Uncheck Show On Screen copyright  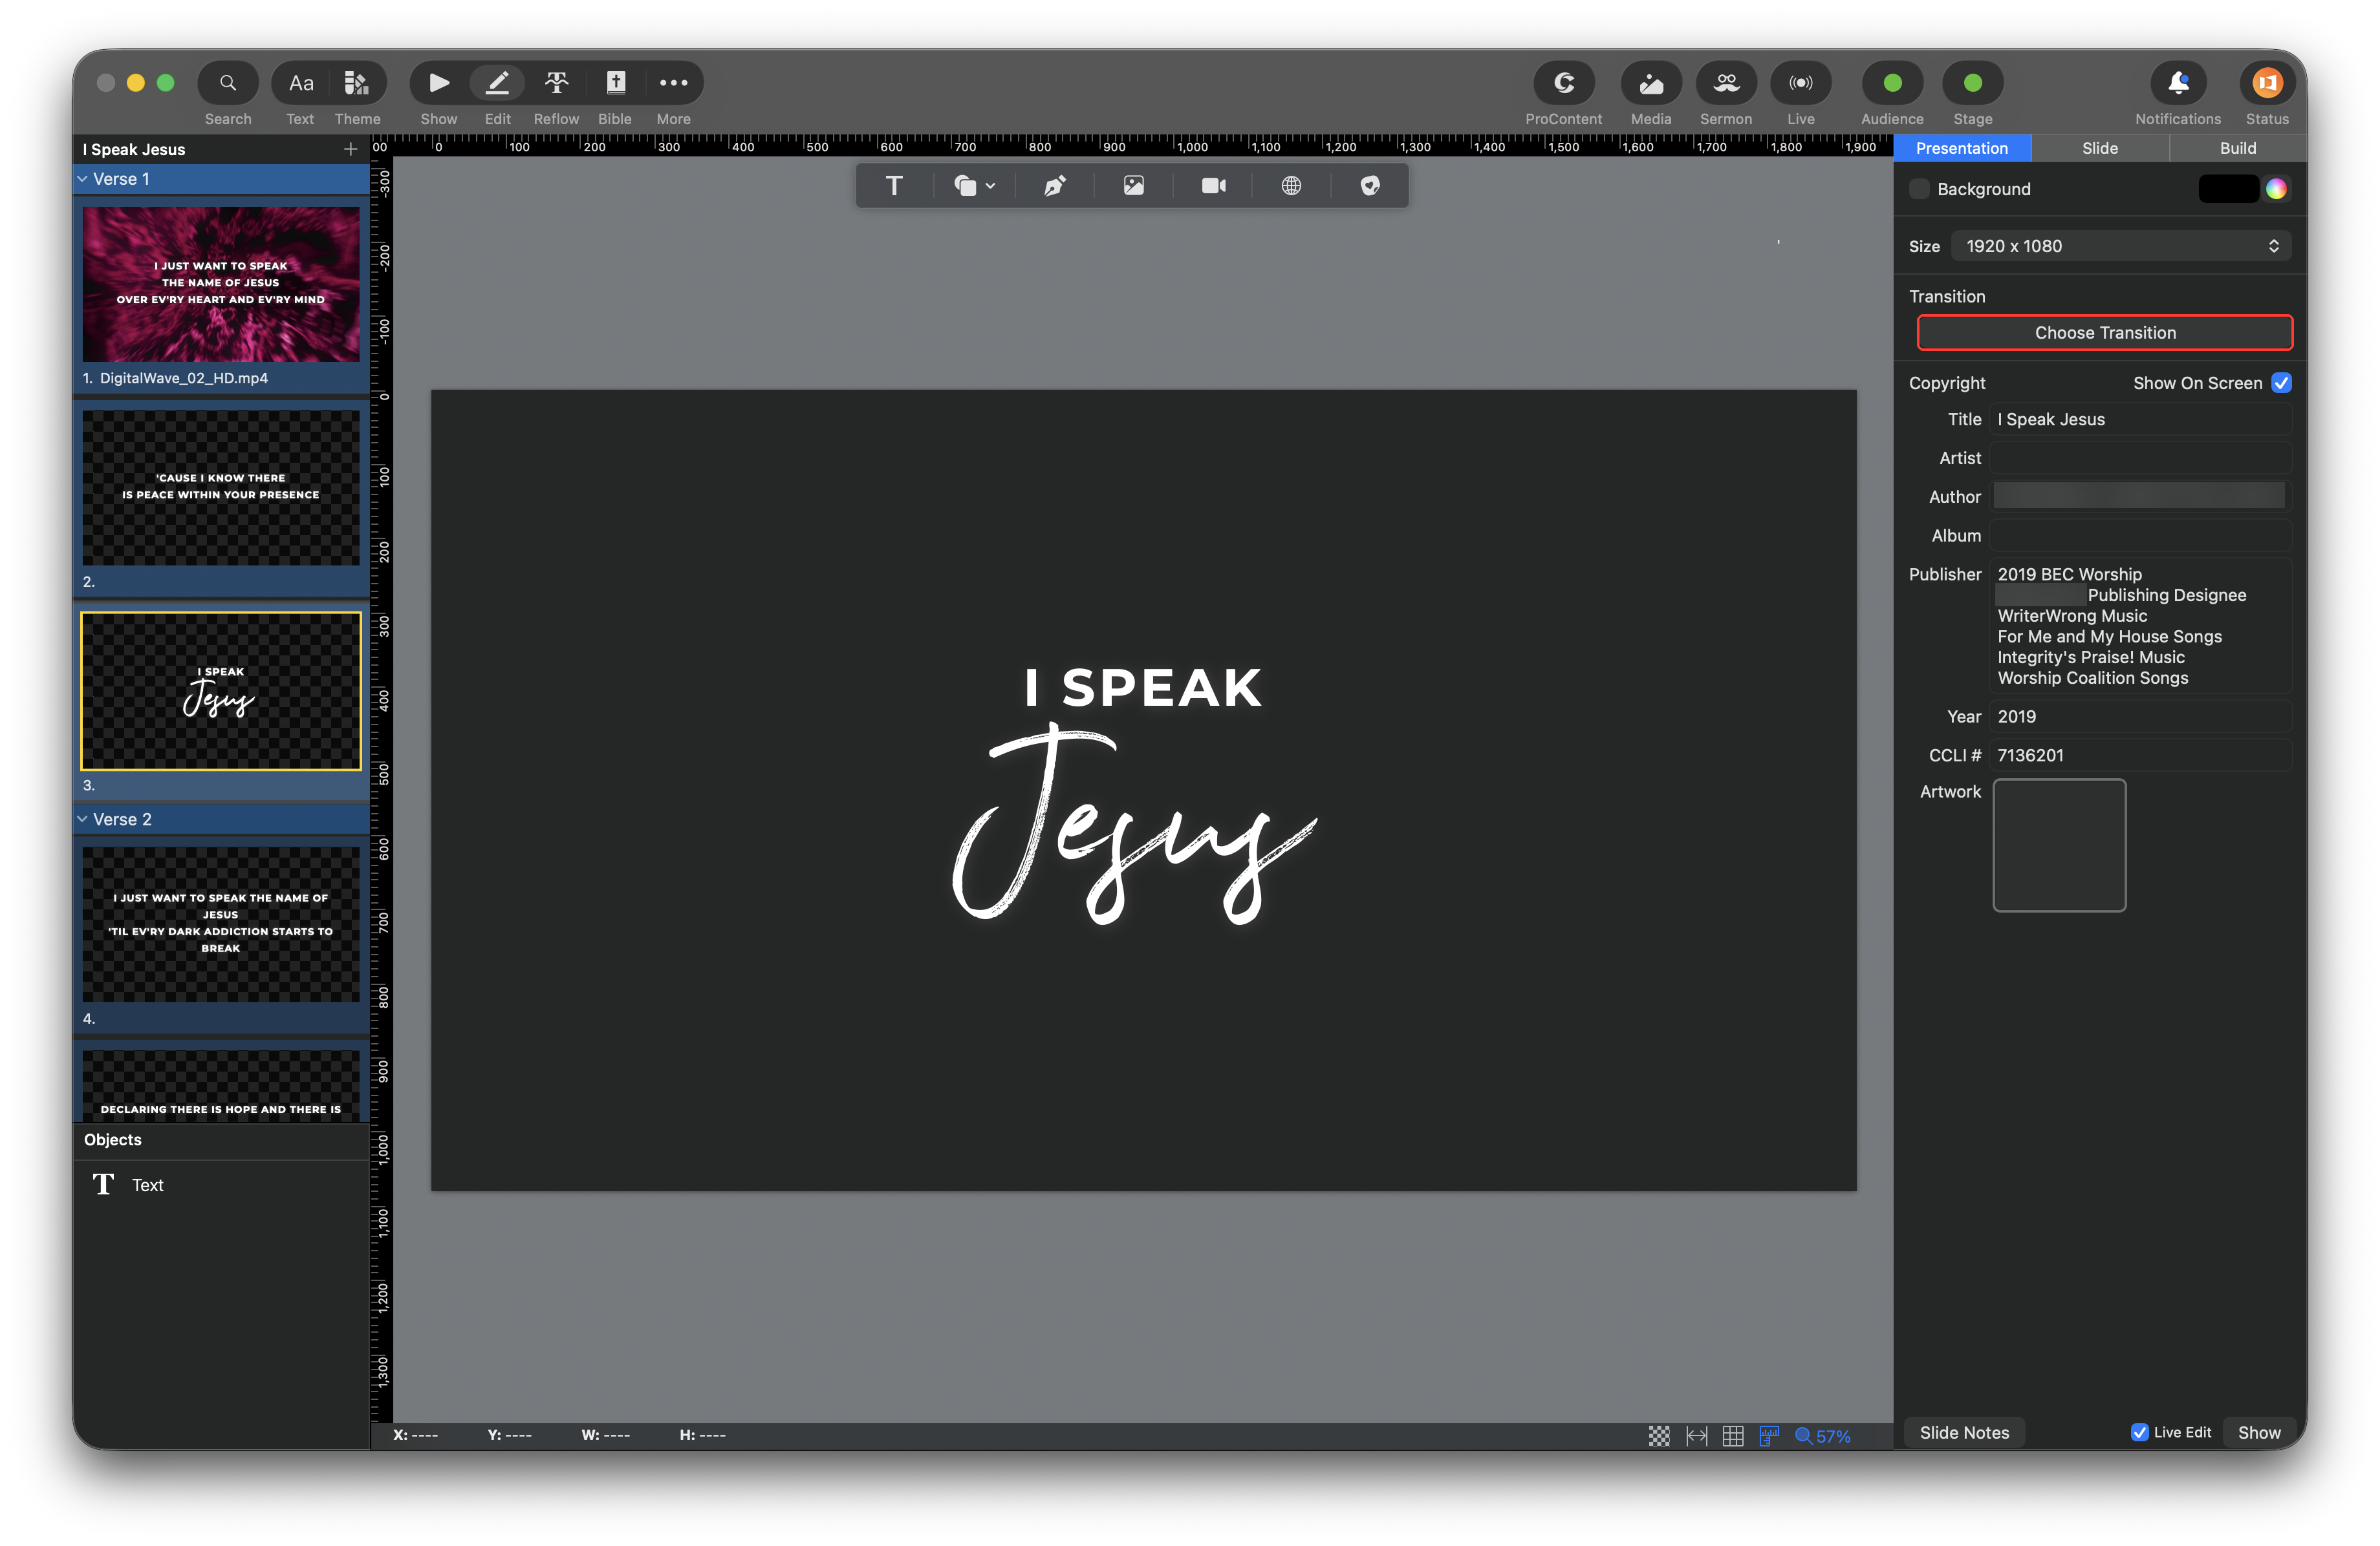coord(2281,384)
